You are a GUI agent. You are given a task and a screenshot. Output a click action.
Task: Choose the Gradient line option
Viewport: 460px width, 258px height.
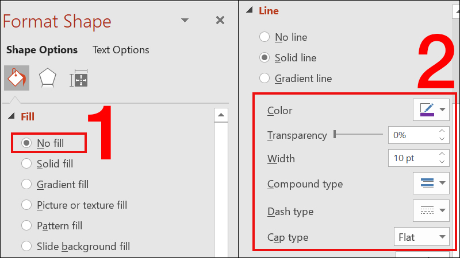tap(264, 79)
